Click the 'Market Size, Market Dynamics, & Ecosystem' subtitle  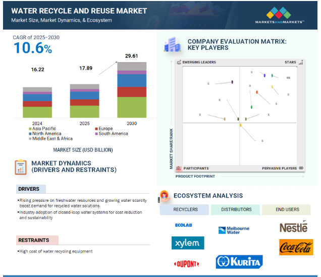click(x=62, y=20)
